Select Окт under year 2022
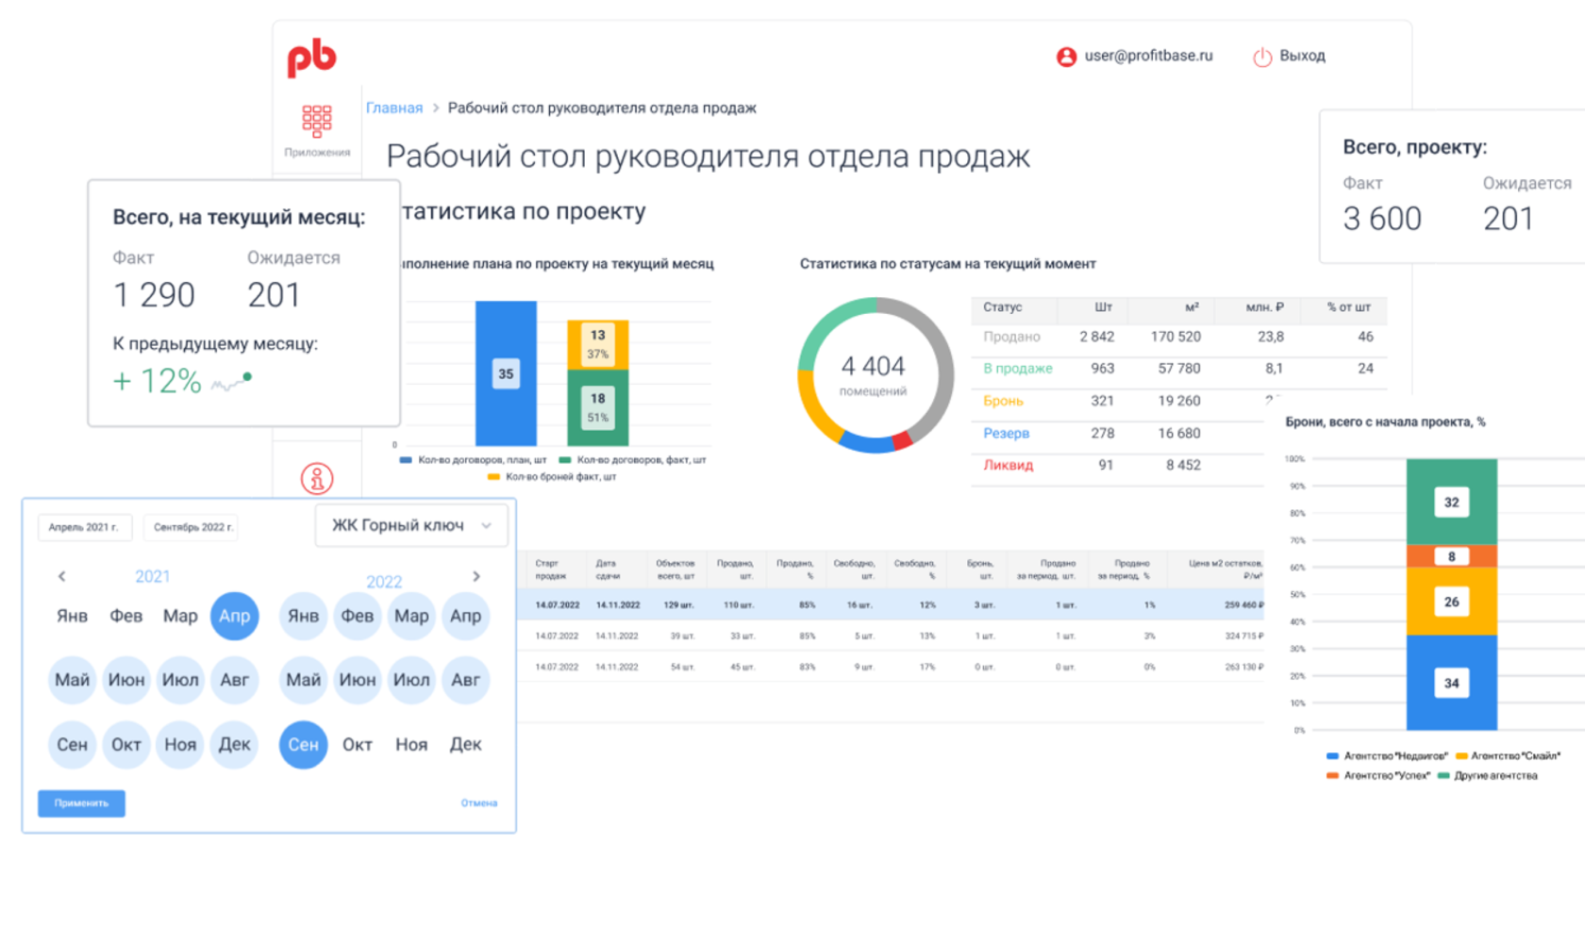Viewport: 1585px width, 925px height. [358, 744]
